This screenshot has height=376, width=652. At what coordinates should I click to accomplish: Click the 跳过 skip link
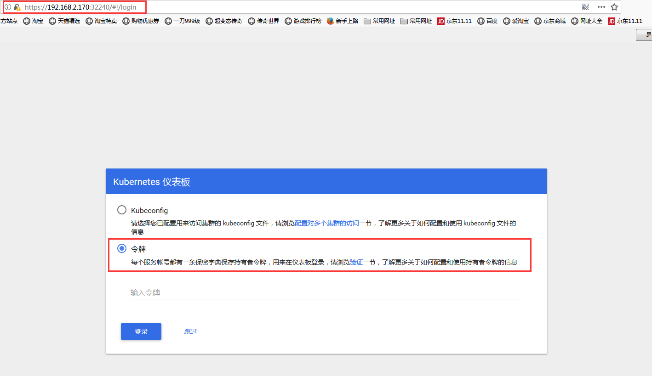pyautogui.click(x=191, y=331)
